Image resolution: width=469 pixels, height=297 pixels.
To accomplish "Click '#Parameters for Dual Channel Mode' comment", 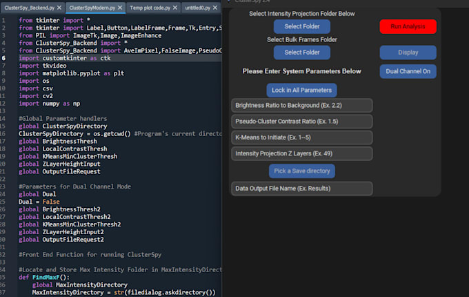I will coord(74,186).
